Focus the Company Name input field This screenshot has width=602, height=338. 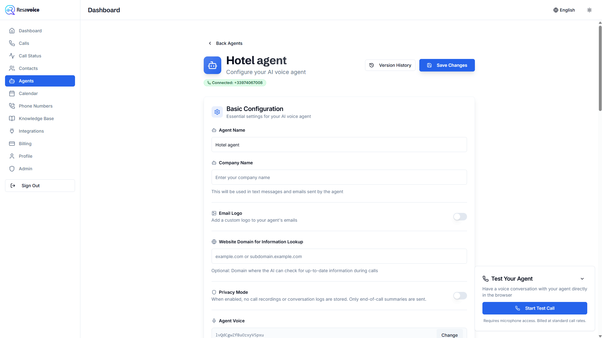click(339, 177)
